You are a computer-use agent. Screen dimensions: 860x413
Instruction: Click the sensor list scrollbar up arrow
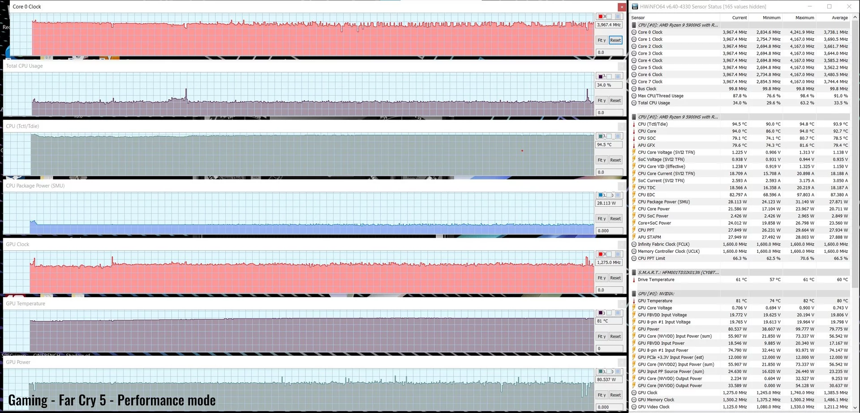855,17
